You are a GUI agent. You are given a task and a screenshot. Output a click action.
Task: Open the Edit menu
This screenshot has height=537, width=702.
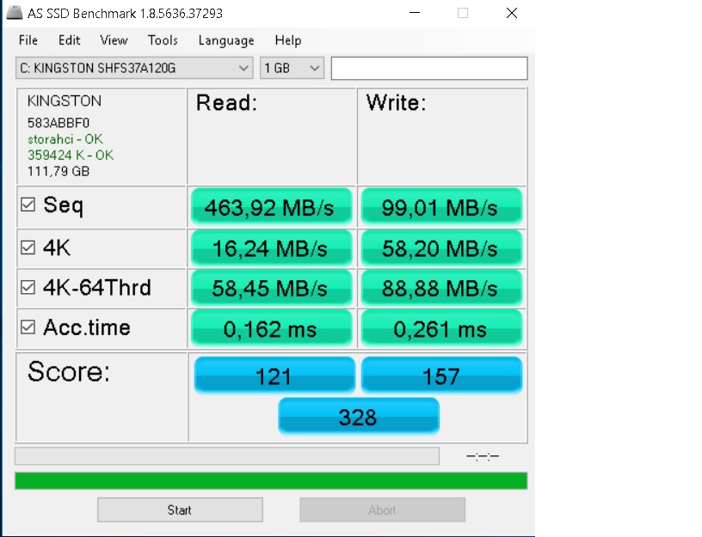[70, 40]
